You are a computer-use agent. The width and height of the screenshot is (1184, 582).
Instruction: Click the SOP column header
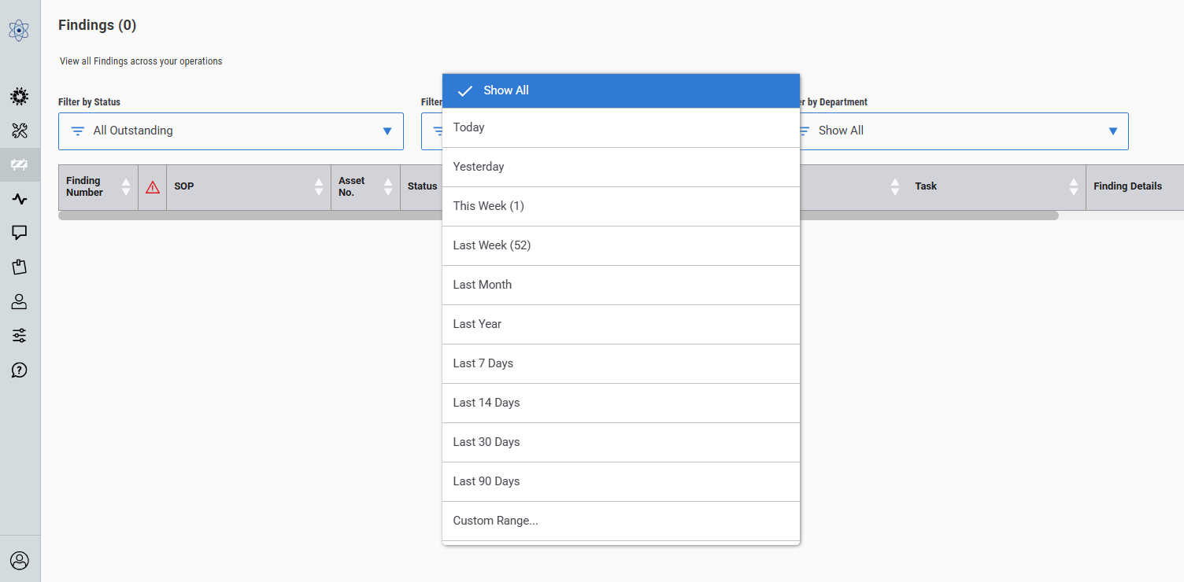(x=184, y=187)
